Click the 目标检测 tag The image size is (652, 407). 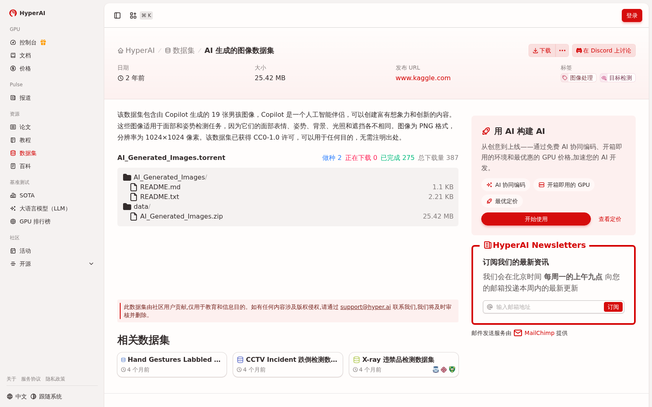click(617, 78)
